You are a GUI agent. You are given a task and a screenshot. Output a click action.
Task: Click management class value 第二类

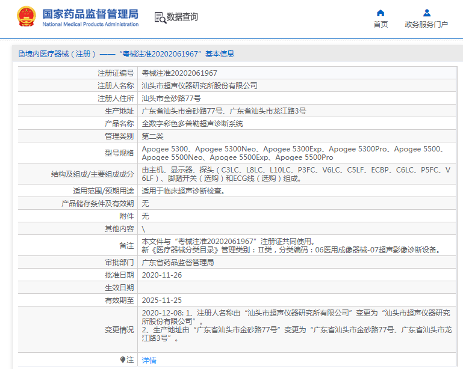[153, 136]
